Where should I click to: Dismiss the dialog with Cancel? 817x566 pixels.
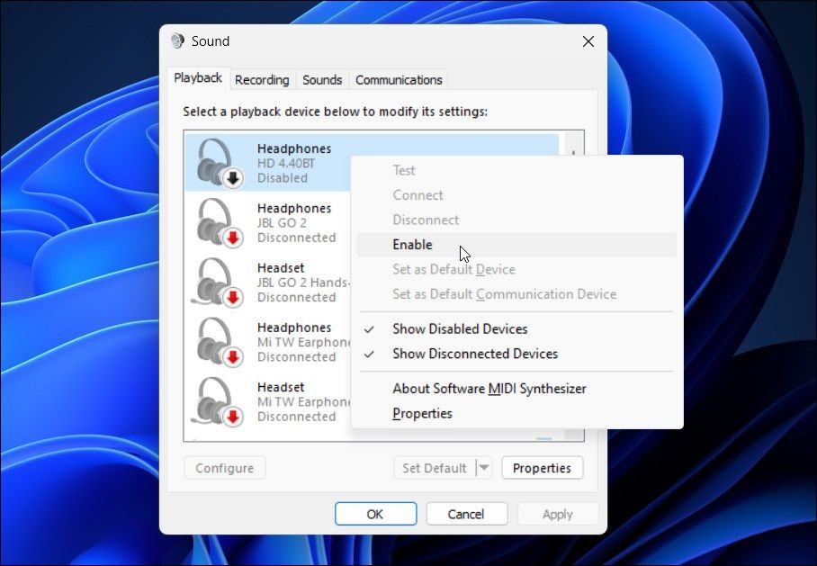[467, 513]
